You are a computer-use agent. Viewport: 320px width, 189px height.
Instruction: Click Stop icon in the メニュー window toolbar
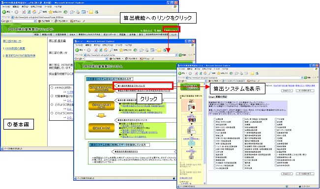95,50
